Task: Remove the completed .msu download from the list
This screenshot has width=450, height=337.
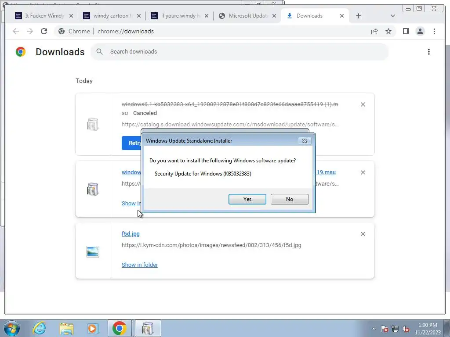Action: click(363, 172)
